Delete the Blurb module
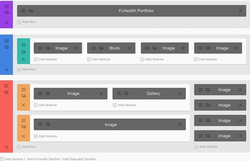Viewport: 250px width, 161px height. point(130,48)
